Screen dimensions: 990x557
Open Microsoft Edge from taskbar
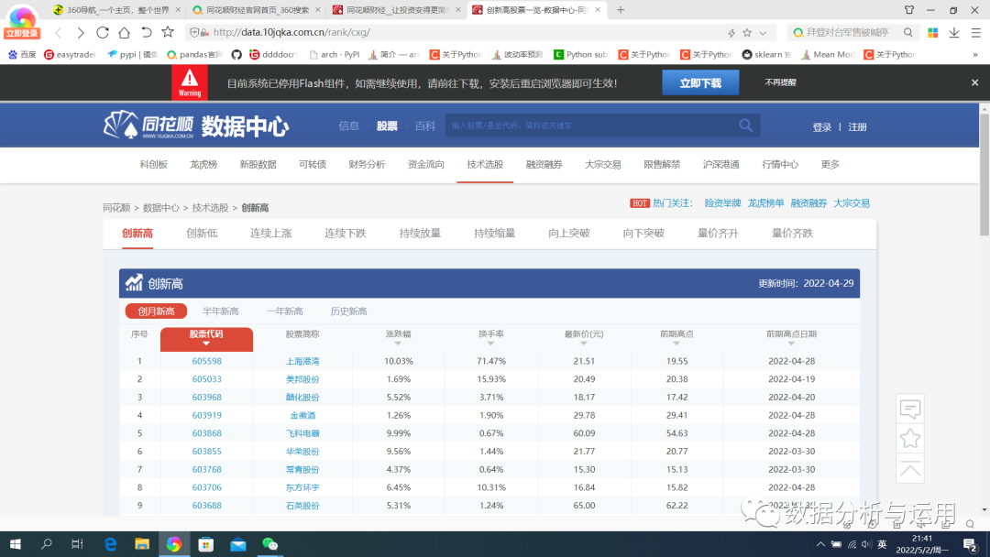pos(111,544)
